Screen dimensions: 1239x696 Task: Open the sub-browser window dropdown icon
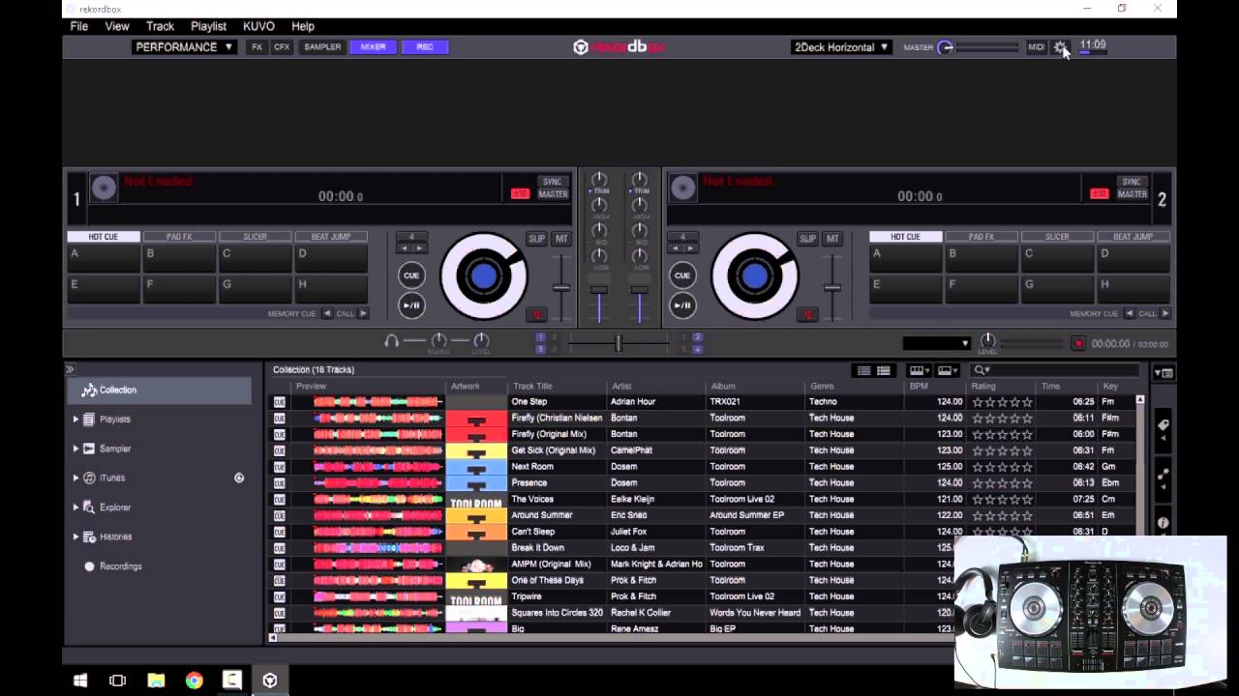point(1163,372)
